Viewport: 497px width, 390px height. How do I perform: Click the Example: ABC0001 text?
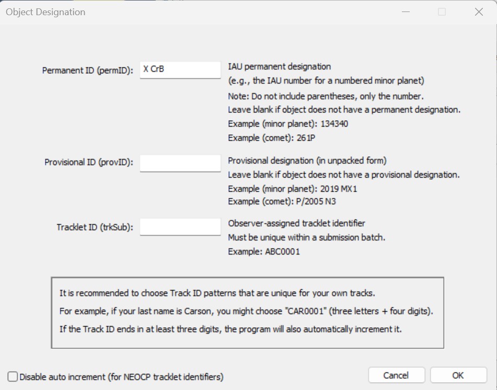[x=264, y=252]
